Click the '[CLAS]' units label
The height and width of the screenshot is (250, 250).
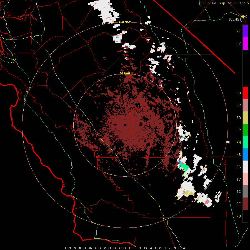coord(235,19)
